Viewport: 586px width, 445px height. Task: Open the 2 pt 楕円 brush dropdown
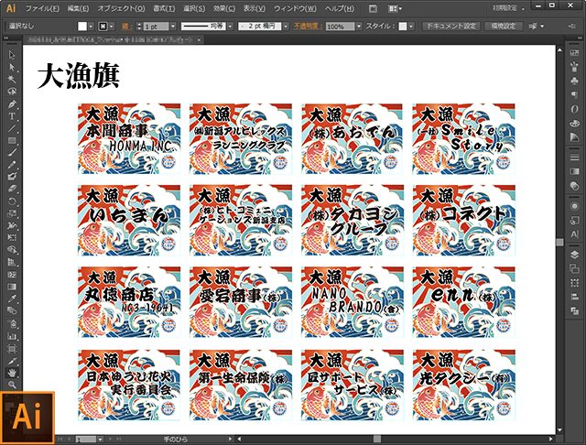[286, 27]
